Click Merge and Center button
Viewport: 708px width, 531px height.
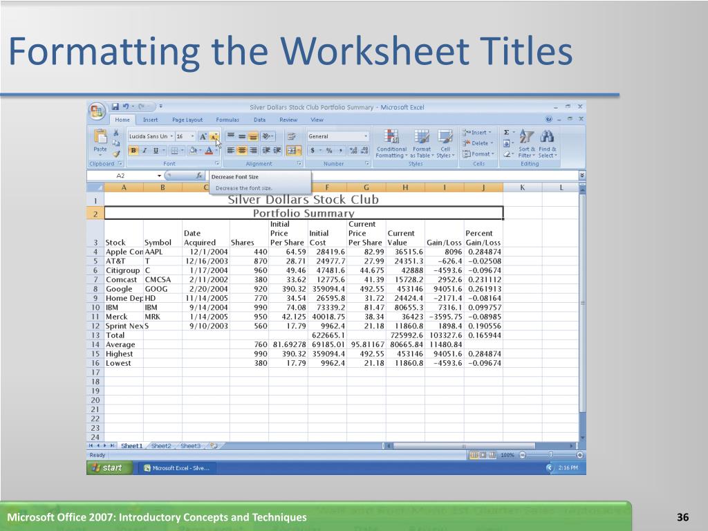292,150
